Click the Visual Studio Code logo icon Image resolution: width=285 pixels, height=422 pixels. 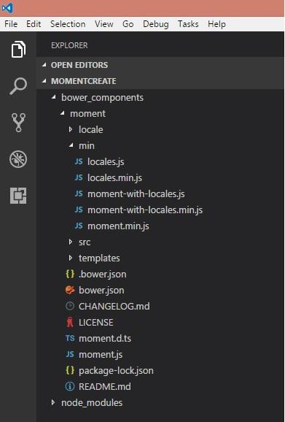7,8
